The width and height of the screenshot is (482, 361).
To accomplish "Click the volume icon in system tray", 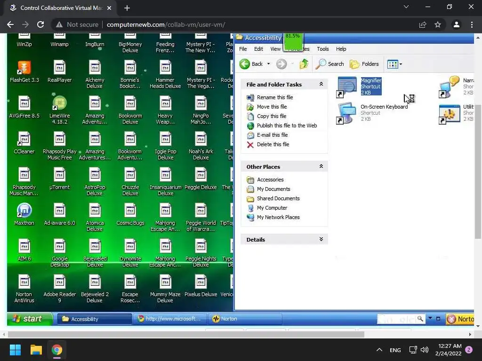I will point(425,350).
